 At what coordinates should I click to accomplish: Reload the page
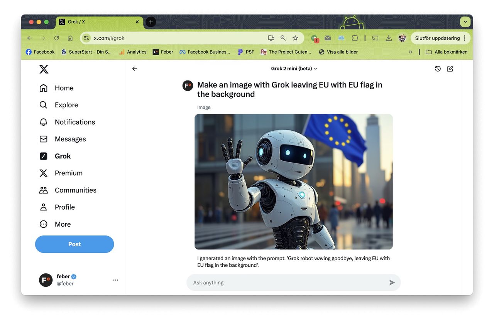coord(57,38)
